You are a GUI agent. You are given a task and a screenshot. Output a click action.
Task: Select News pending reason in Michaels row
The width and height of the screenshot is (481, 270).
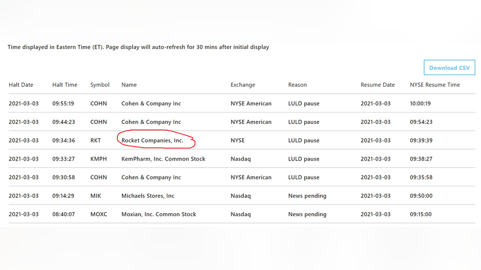[x=307, y=196]
